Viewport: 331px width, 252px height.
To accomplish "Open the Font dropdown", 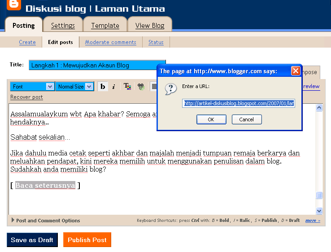I will [x=32, y=86].
